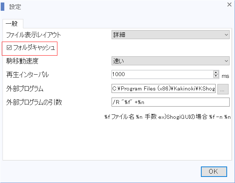Click the ファイル表示レイアウト label
235x183 pixels.
click(x=34, y=35)
